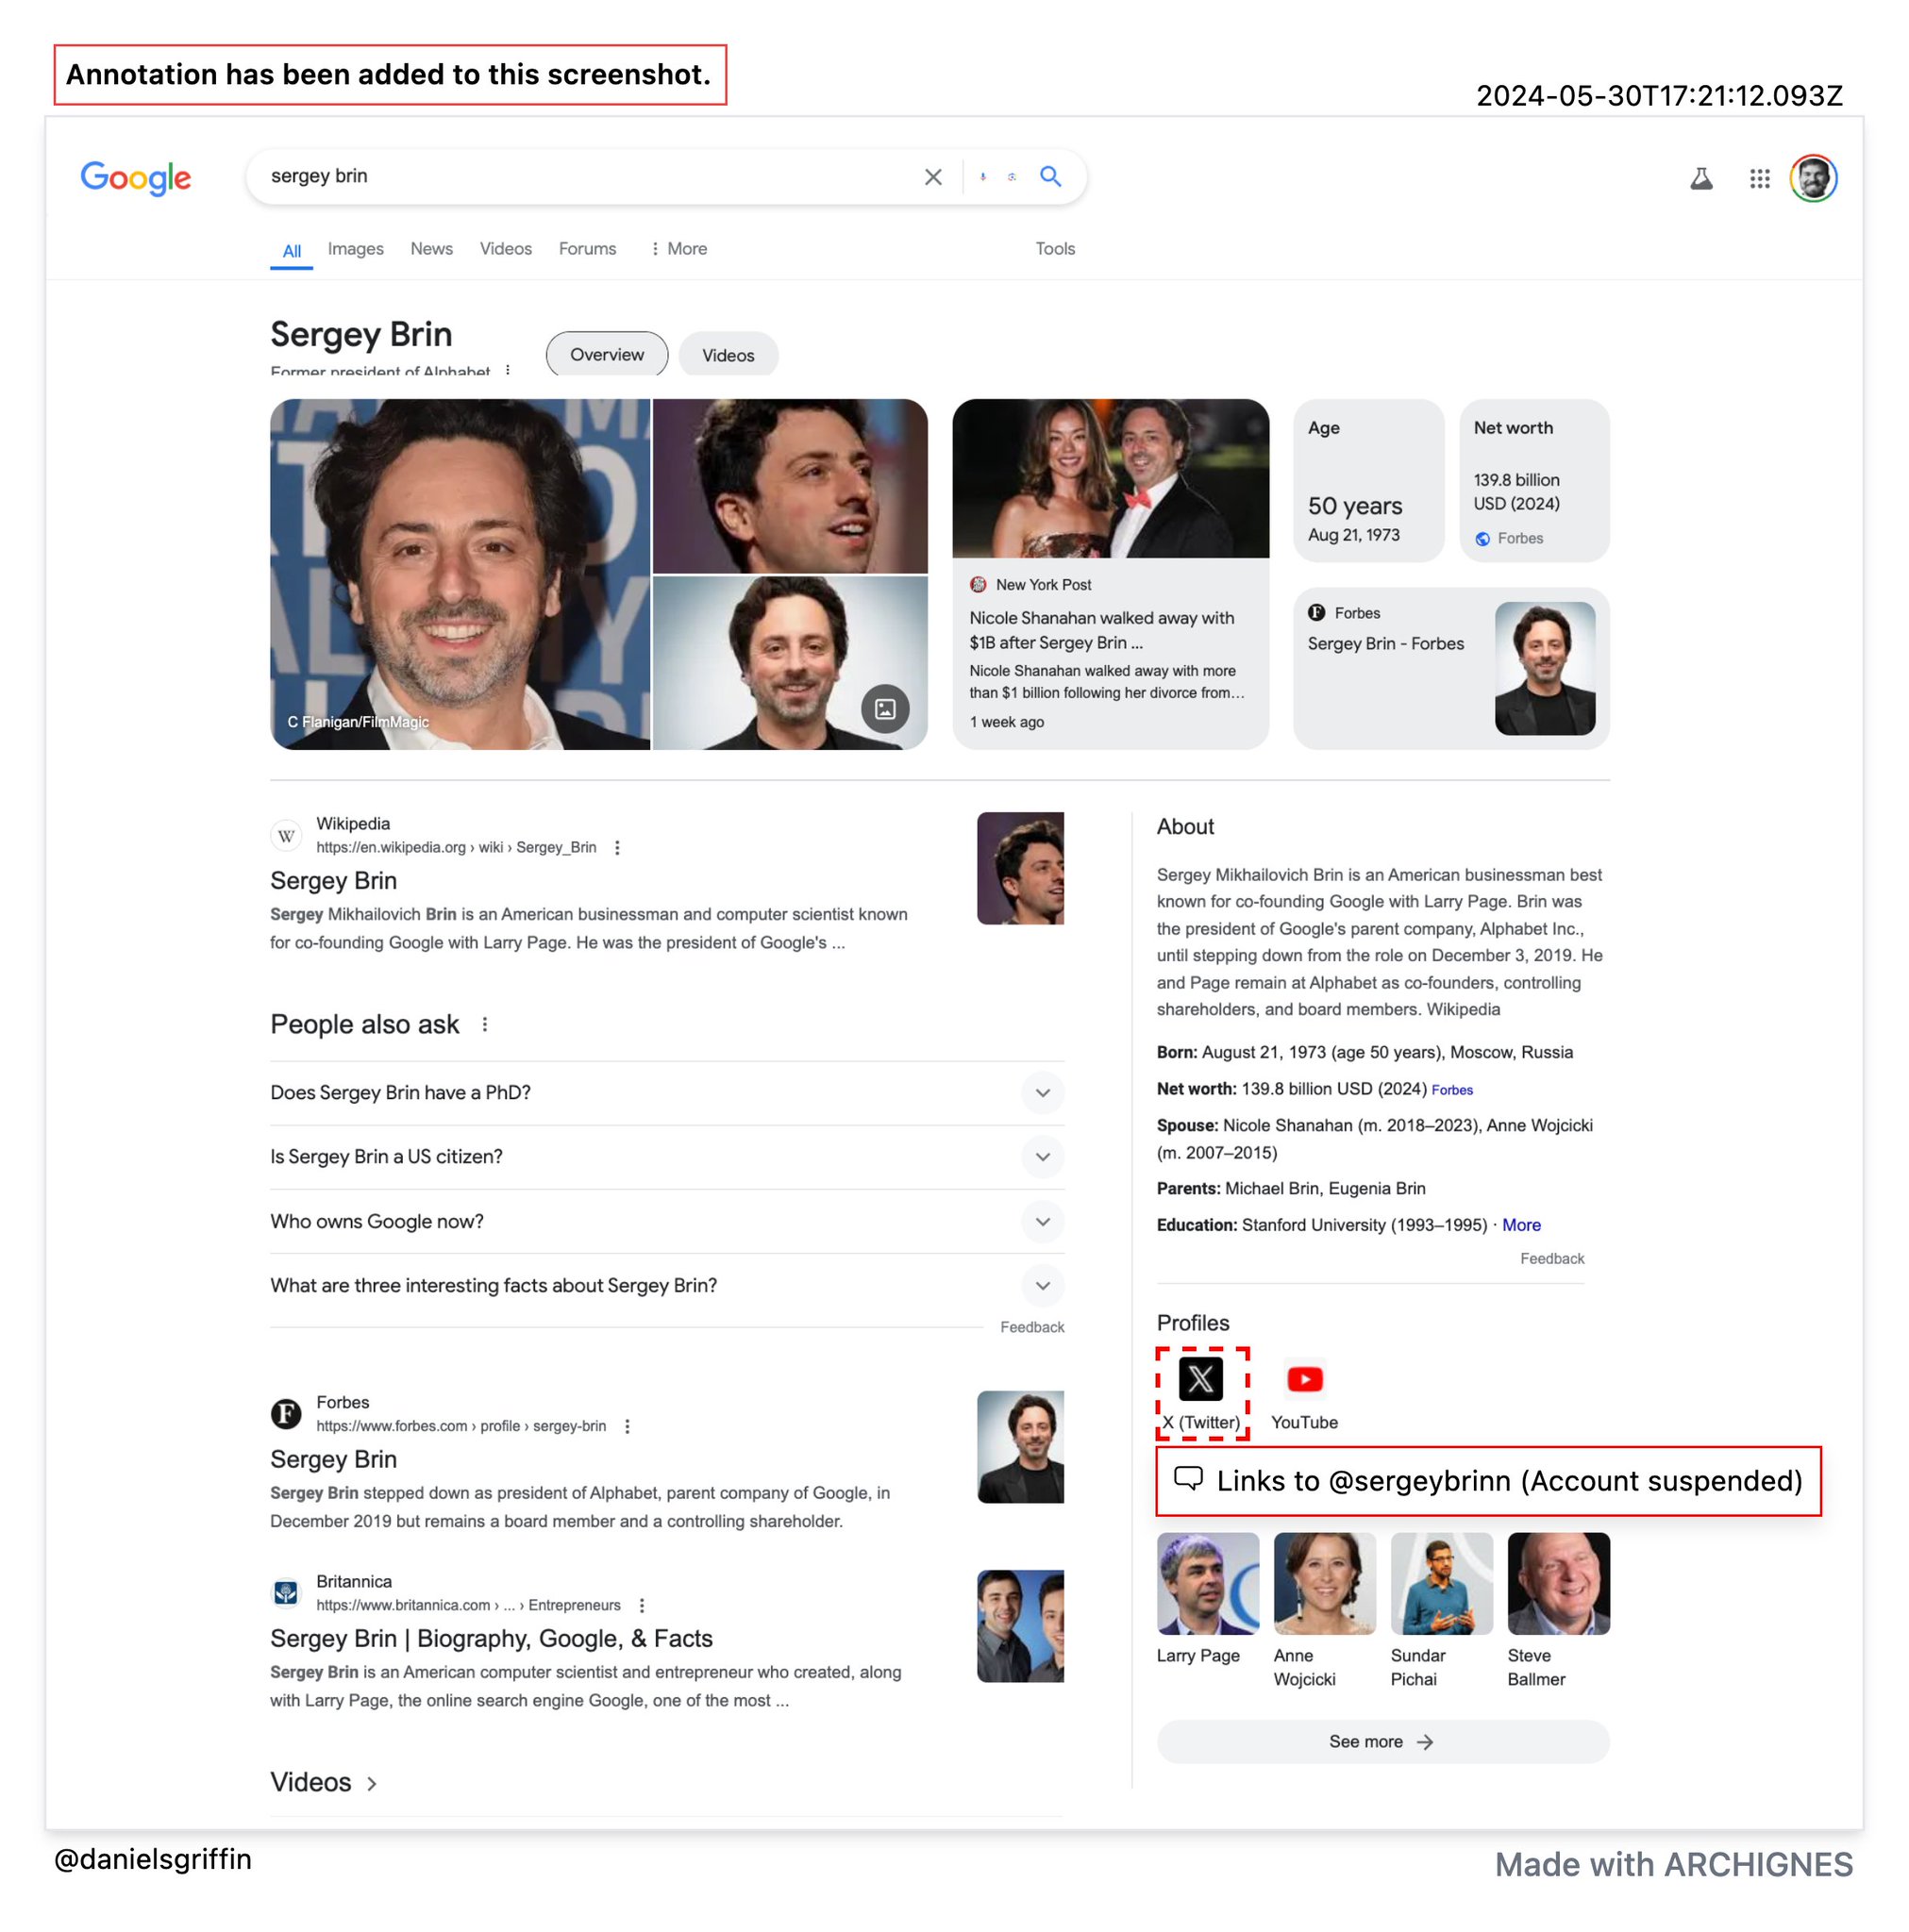Image resolution: width=1909 pixels, height=1932 pixels.
Task: Open the three-dot menu beside People also ask
Action: coord(485,1024)
